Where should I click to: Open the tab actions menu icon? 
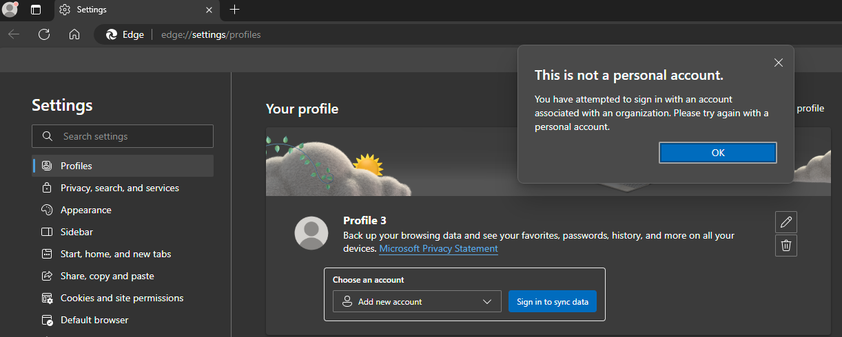(x=36, y=10)
